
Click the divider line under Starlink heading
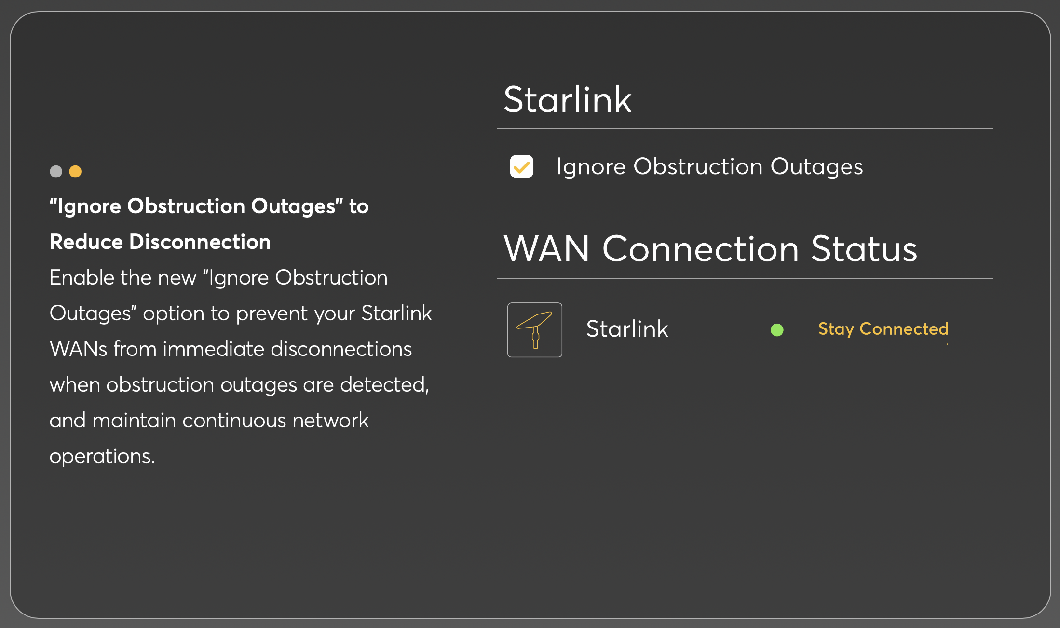745,129
